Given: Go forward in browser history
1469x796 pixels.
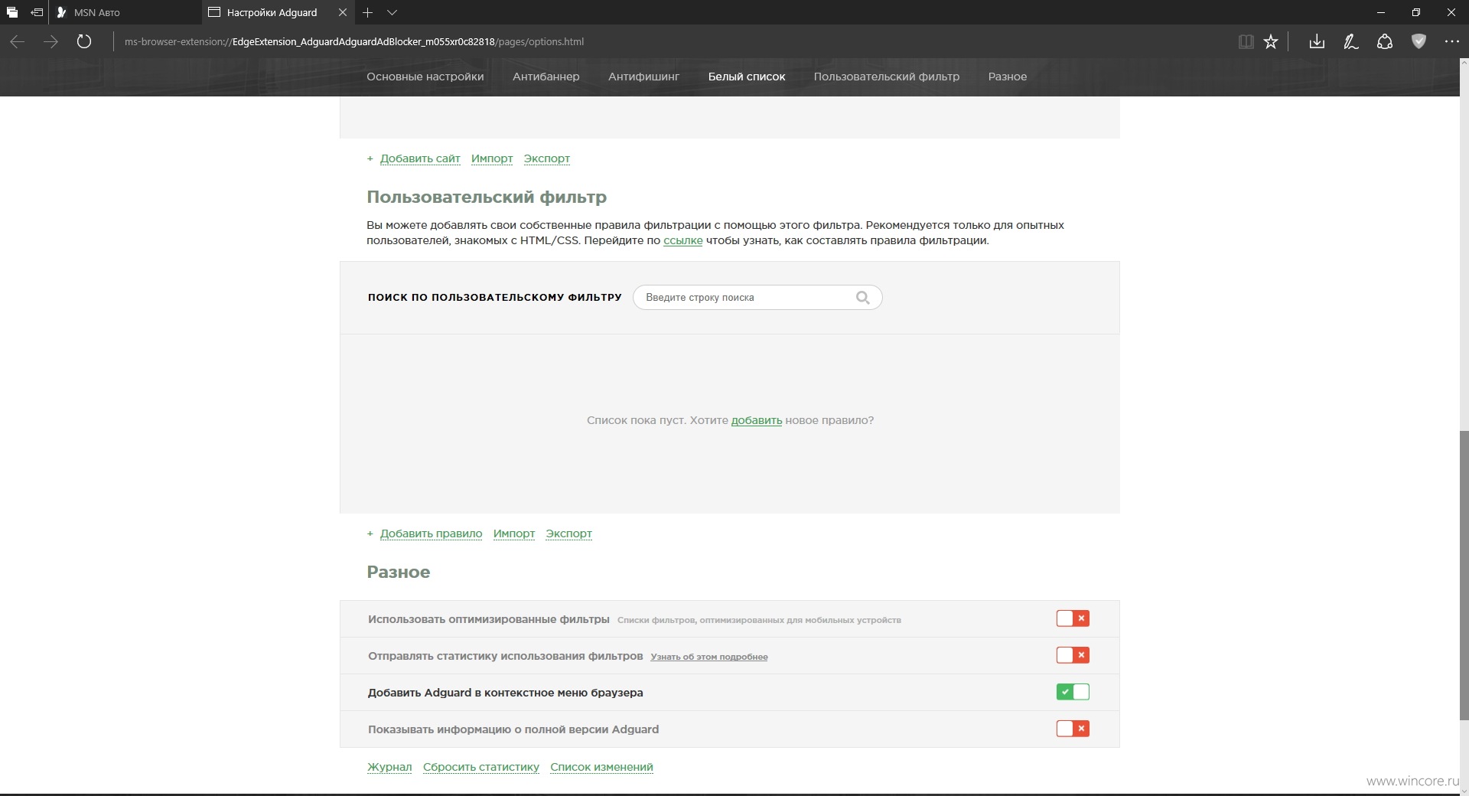Looking at the screenshot, I should 50,42.
